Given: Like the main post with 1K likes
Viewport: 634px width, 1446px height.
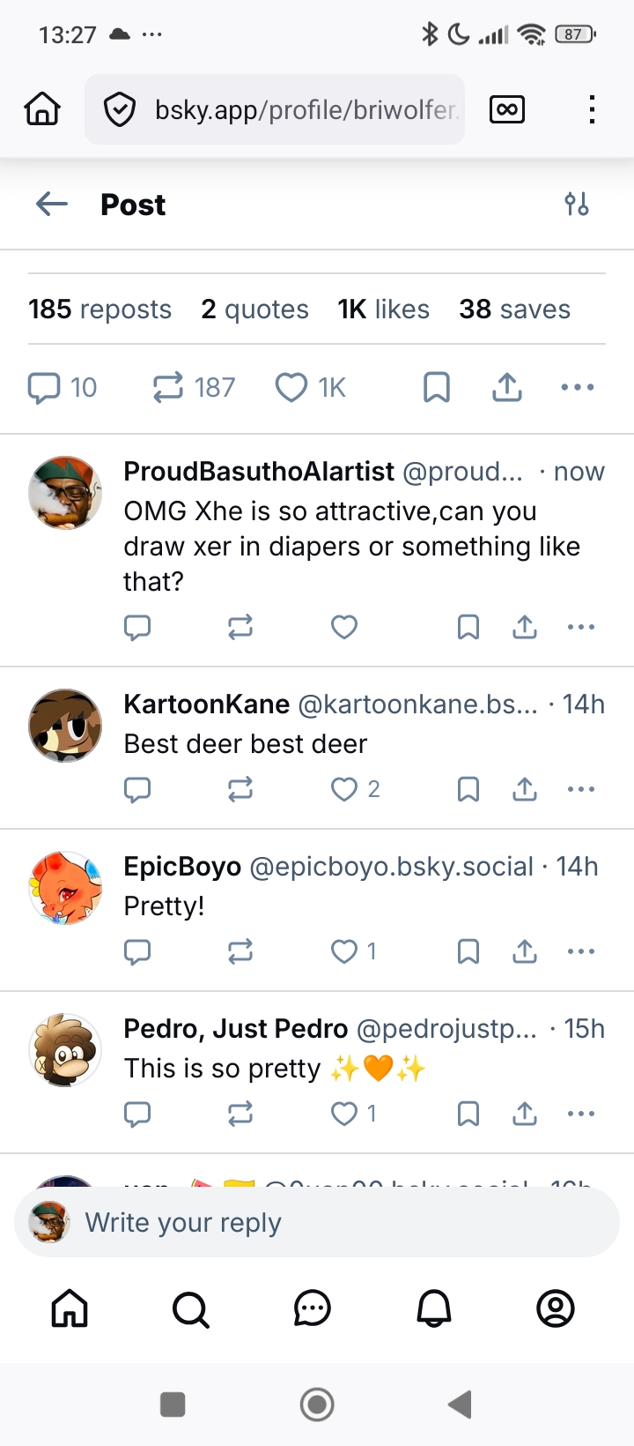Looking at the screenshot, I should coord(292,387).
